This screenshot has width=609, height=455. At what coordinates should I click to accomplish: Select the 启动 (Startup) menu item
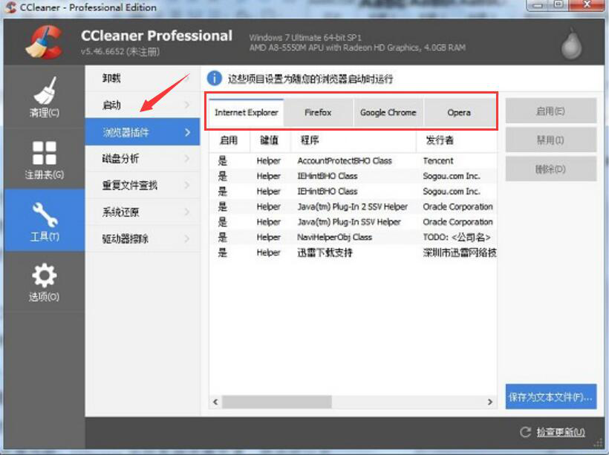coord(119,105)
